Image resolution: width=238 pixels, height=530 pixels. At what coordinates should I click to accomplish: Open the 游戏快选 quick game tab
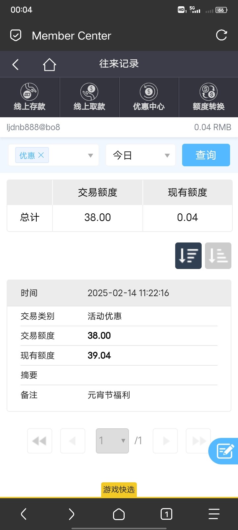(x=119, y=490)
